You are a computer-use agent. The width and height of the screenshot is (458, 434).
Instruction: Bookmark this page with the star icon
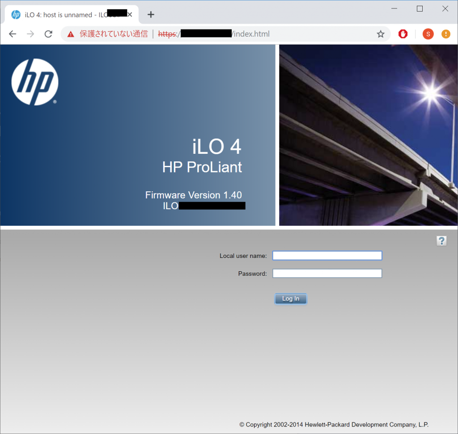click(380, 34)
